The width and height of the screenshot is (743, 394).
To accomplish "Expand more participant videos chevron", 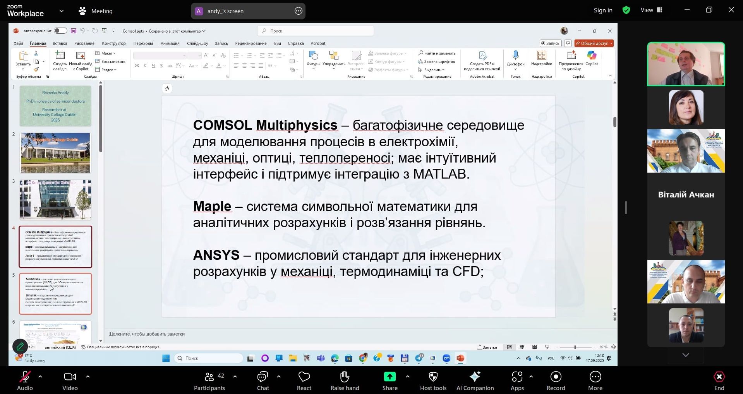I will click(x=686, y=355).
